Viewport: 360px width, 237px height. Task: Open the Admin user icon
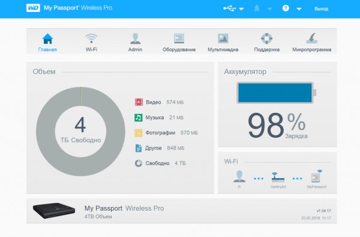pyautogui.click(x=135, y=38)
